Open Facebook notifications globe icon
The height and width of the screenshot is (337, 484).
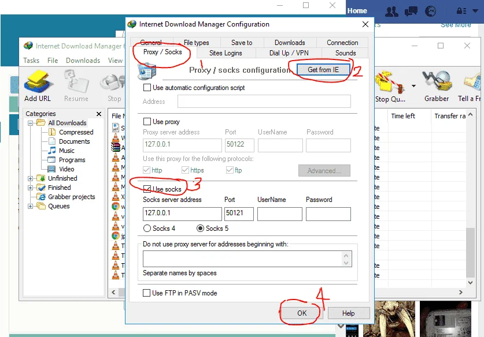pos(430,12)
